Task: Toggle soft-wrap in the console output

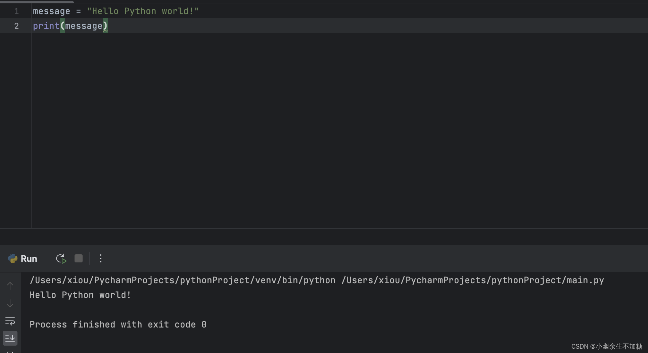Action: [10, 321]
